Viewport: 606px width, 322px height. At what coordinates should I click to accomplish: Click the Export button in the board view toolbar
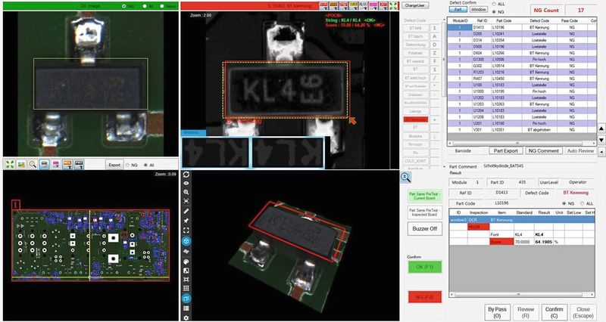point(114,165)
